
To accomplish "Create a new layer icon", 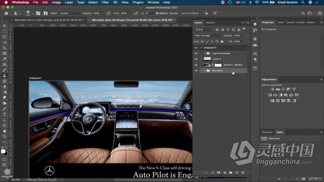I will point(237,172).
